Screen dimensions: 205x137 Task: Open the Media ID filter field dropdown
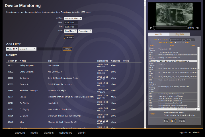(12, 49)
